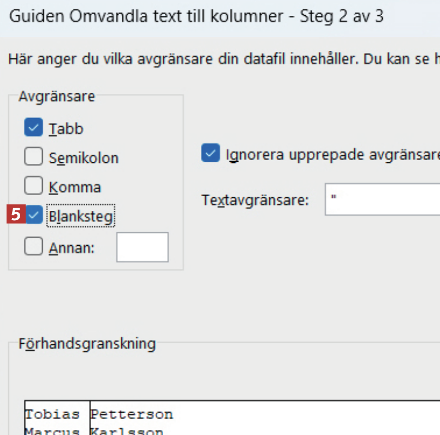Click the Marcus cell in preview
440x435 pixels.
tap(52, 431)
